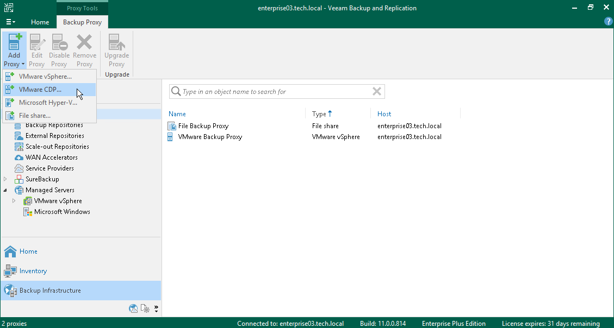The image size is (614, 328).
Task: Click the Build: 11.0.0.814 status text
Action: tap(382, 324)
